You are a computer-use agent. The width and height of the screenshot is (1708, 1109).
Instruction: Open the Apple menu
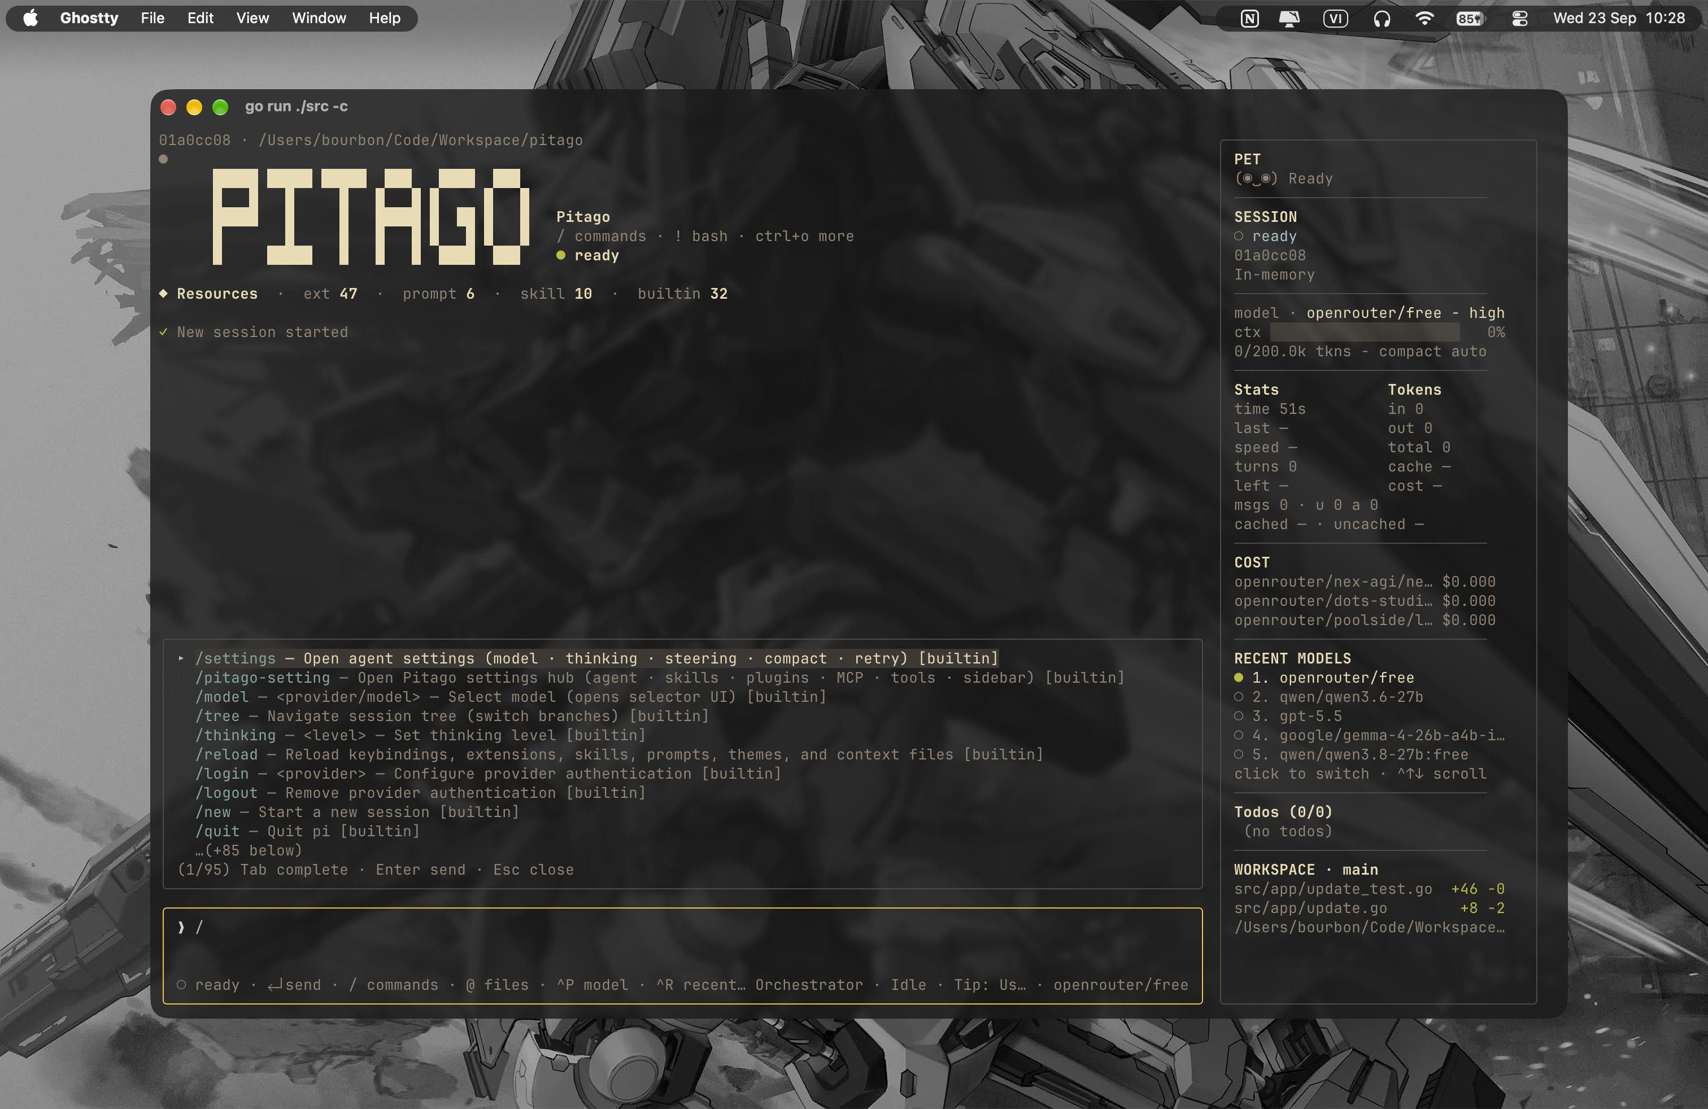pos(31,18)
